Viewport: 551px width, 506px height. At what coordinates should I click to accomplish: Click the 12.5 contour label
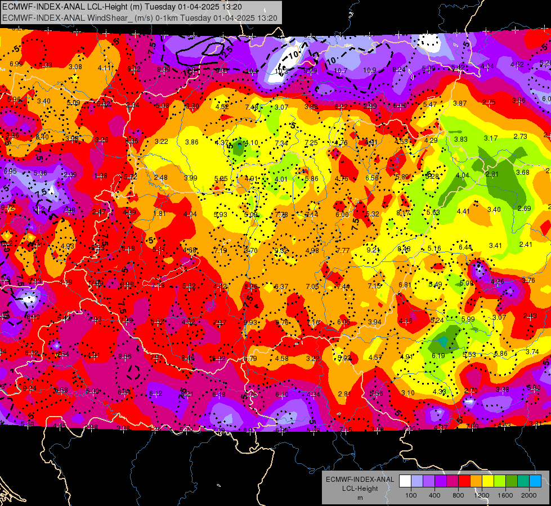[226, 53]
